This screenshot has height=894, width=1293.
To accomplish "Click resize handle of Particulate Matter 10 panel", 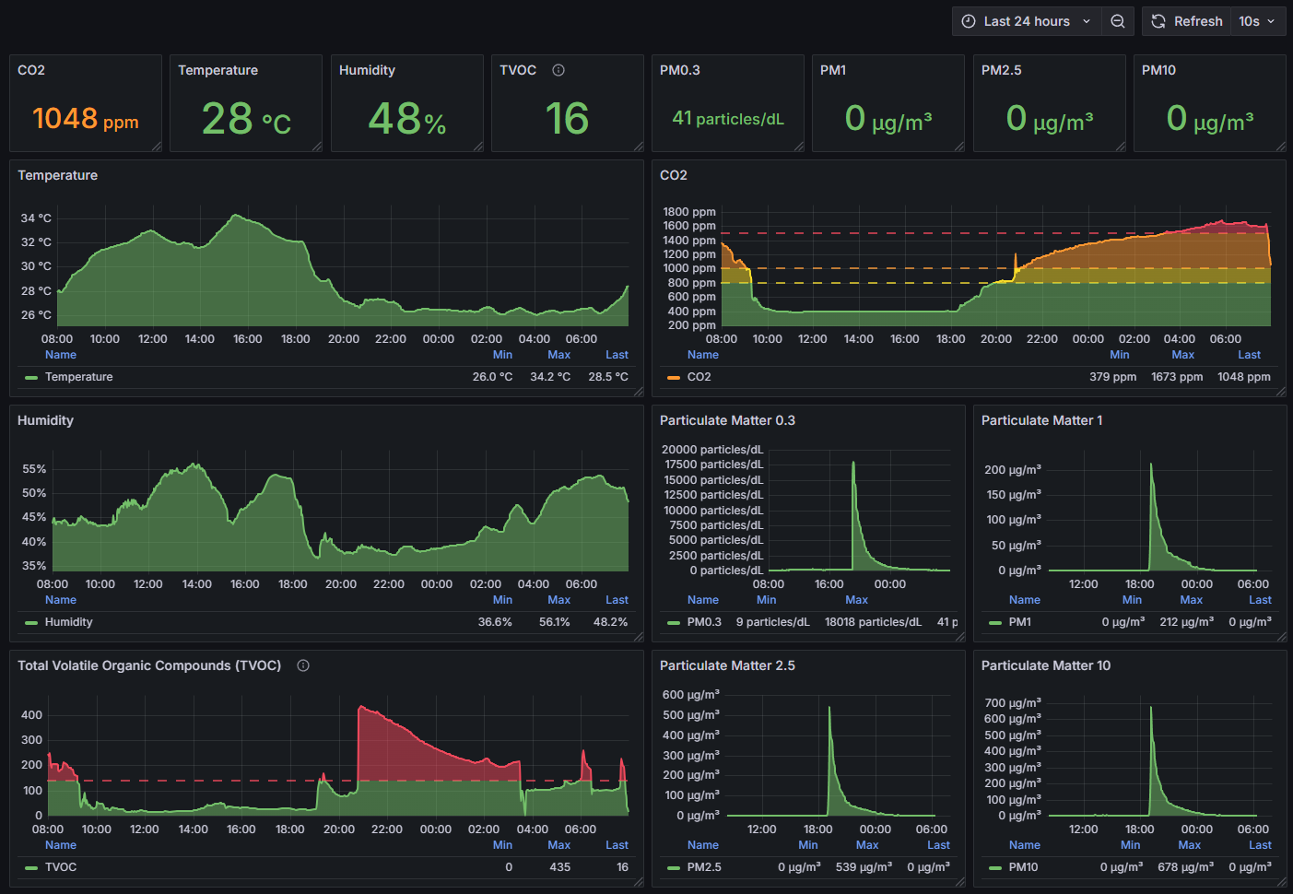I will pyautogui.click(x=1280, y=882).
